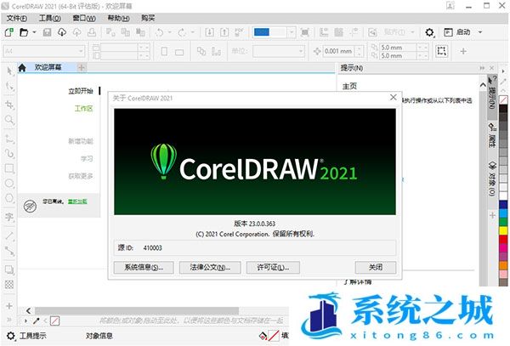The height and width of the screenshot is (346, 510).
Task: Click the Welcome screen home icon
Action: click(x=22, y=67)
